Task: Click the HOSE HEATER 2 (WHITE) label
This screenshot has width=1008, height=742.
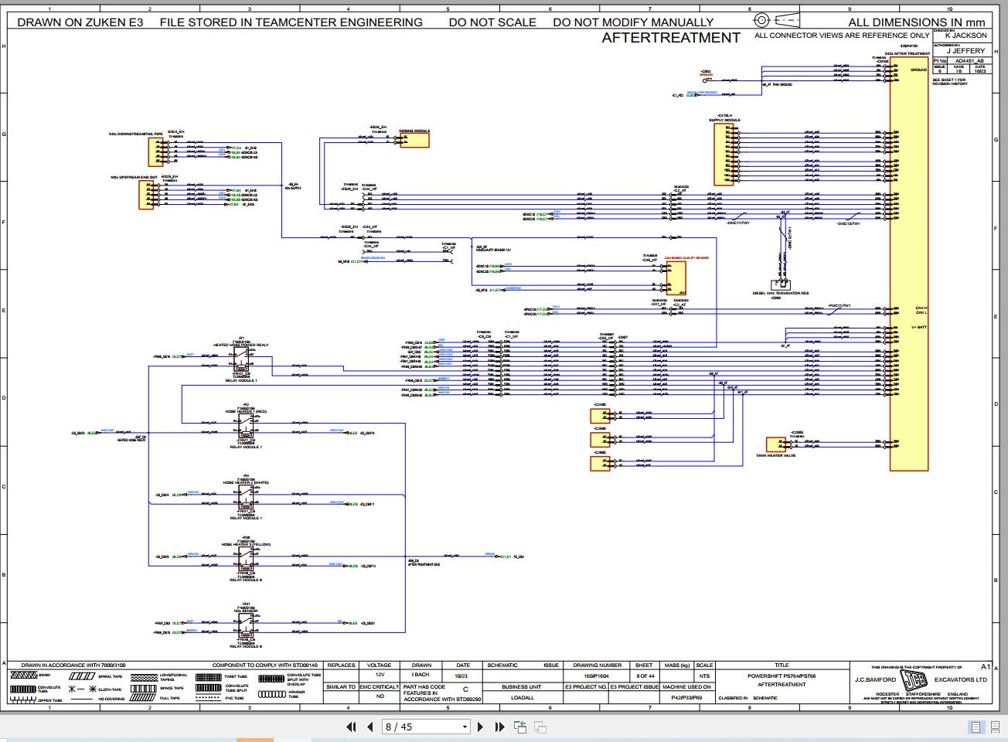Action: pos(246,482)
